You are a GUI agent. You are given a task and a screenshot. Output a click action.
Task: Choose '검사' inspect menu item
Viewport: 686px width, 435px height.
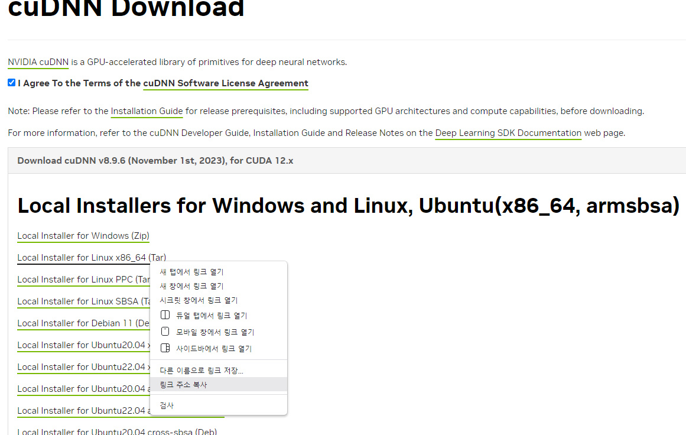219,405
